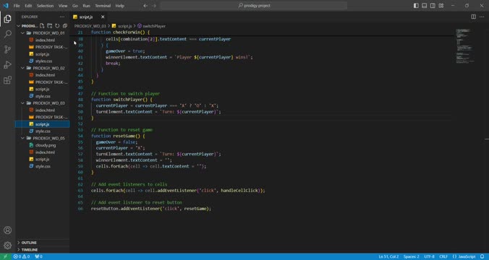Close the script.js editor tab
Image resolution: width=489 pixels, height=260 pixels.
pos(103,17)
